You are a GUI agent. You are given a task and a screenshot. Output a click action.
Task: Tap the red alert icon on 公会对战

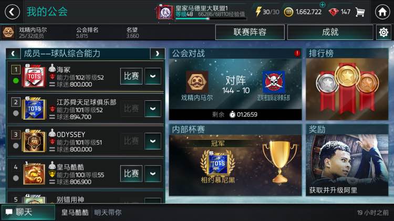pyautogui.click(x=297, y=53)
